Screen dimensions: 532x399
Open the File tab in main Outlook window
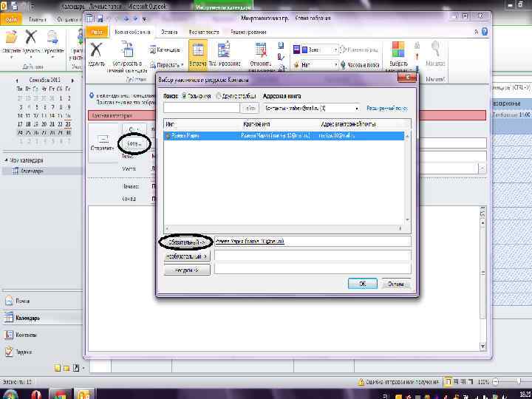[x=11, y=20]
